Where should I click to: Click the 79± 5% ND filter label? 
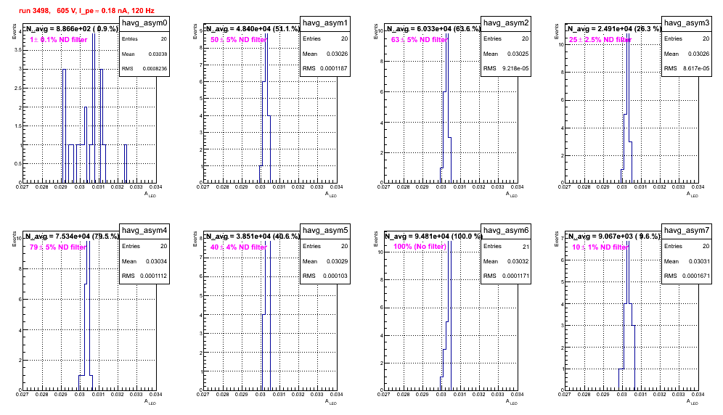[58, 247]
